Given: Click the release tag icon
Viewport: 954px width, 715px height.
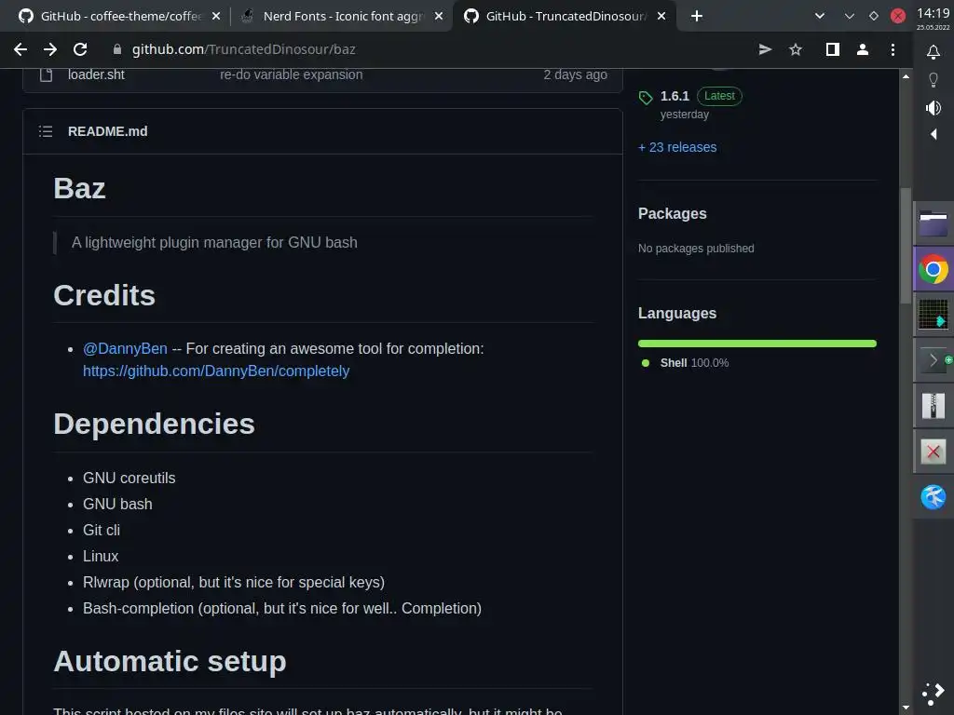Looking at the screenshot, I should tap(646, 97).
